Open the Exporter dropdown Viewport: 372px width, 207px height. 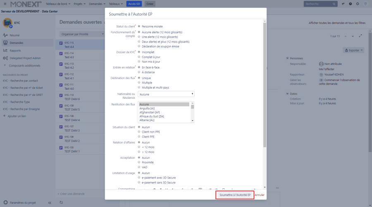click(353, 50)
